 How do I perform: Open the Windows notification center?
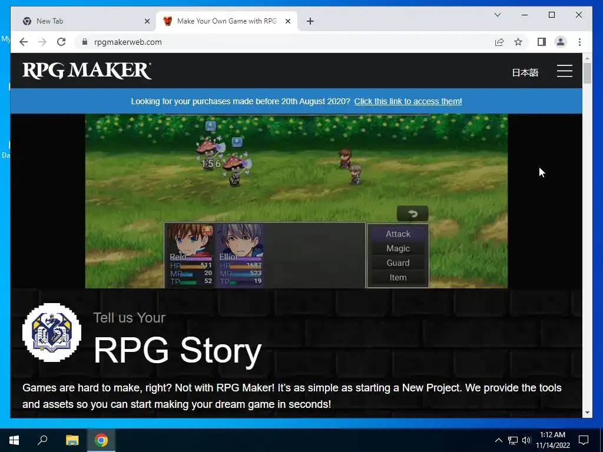click(x=584, y=440)
